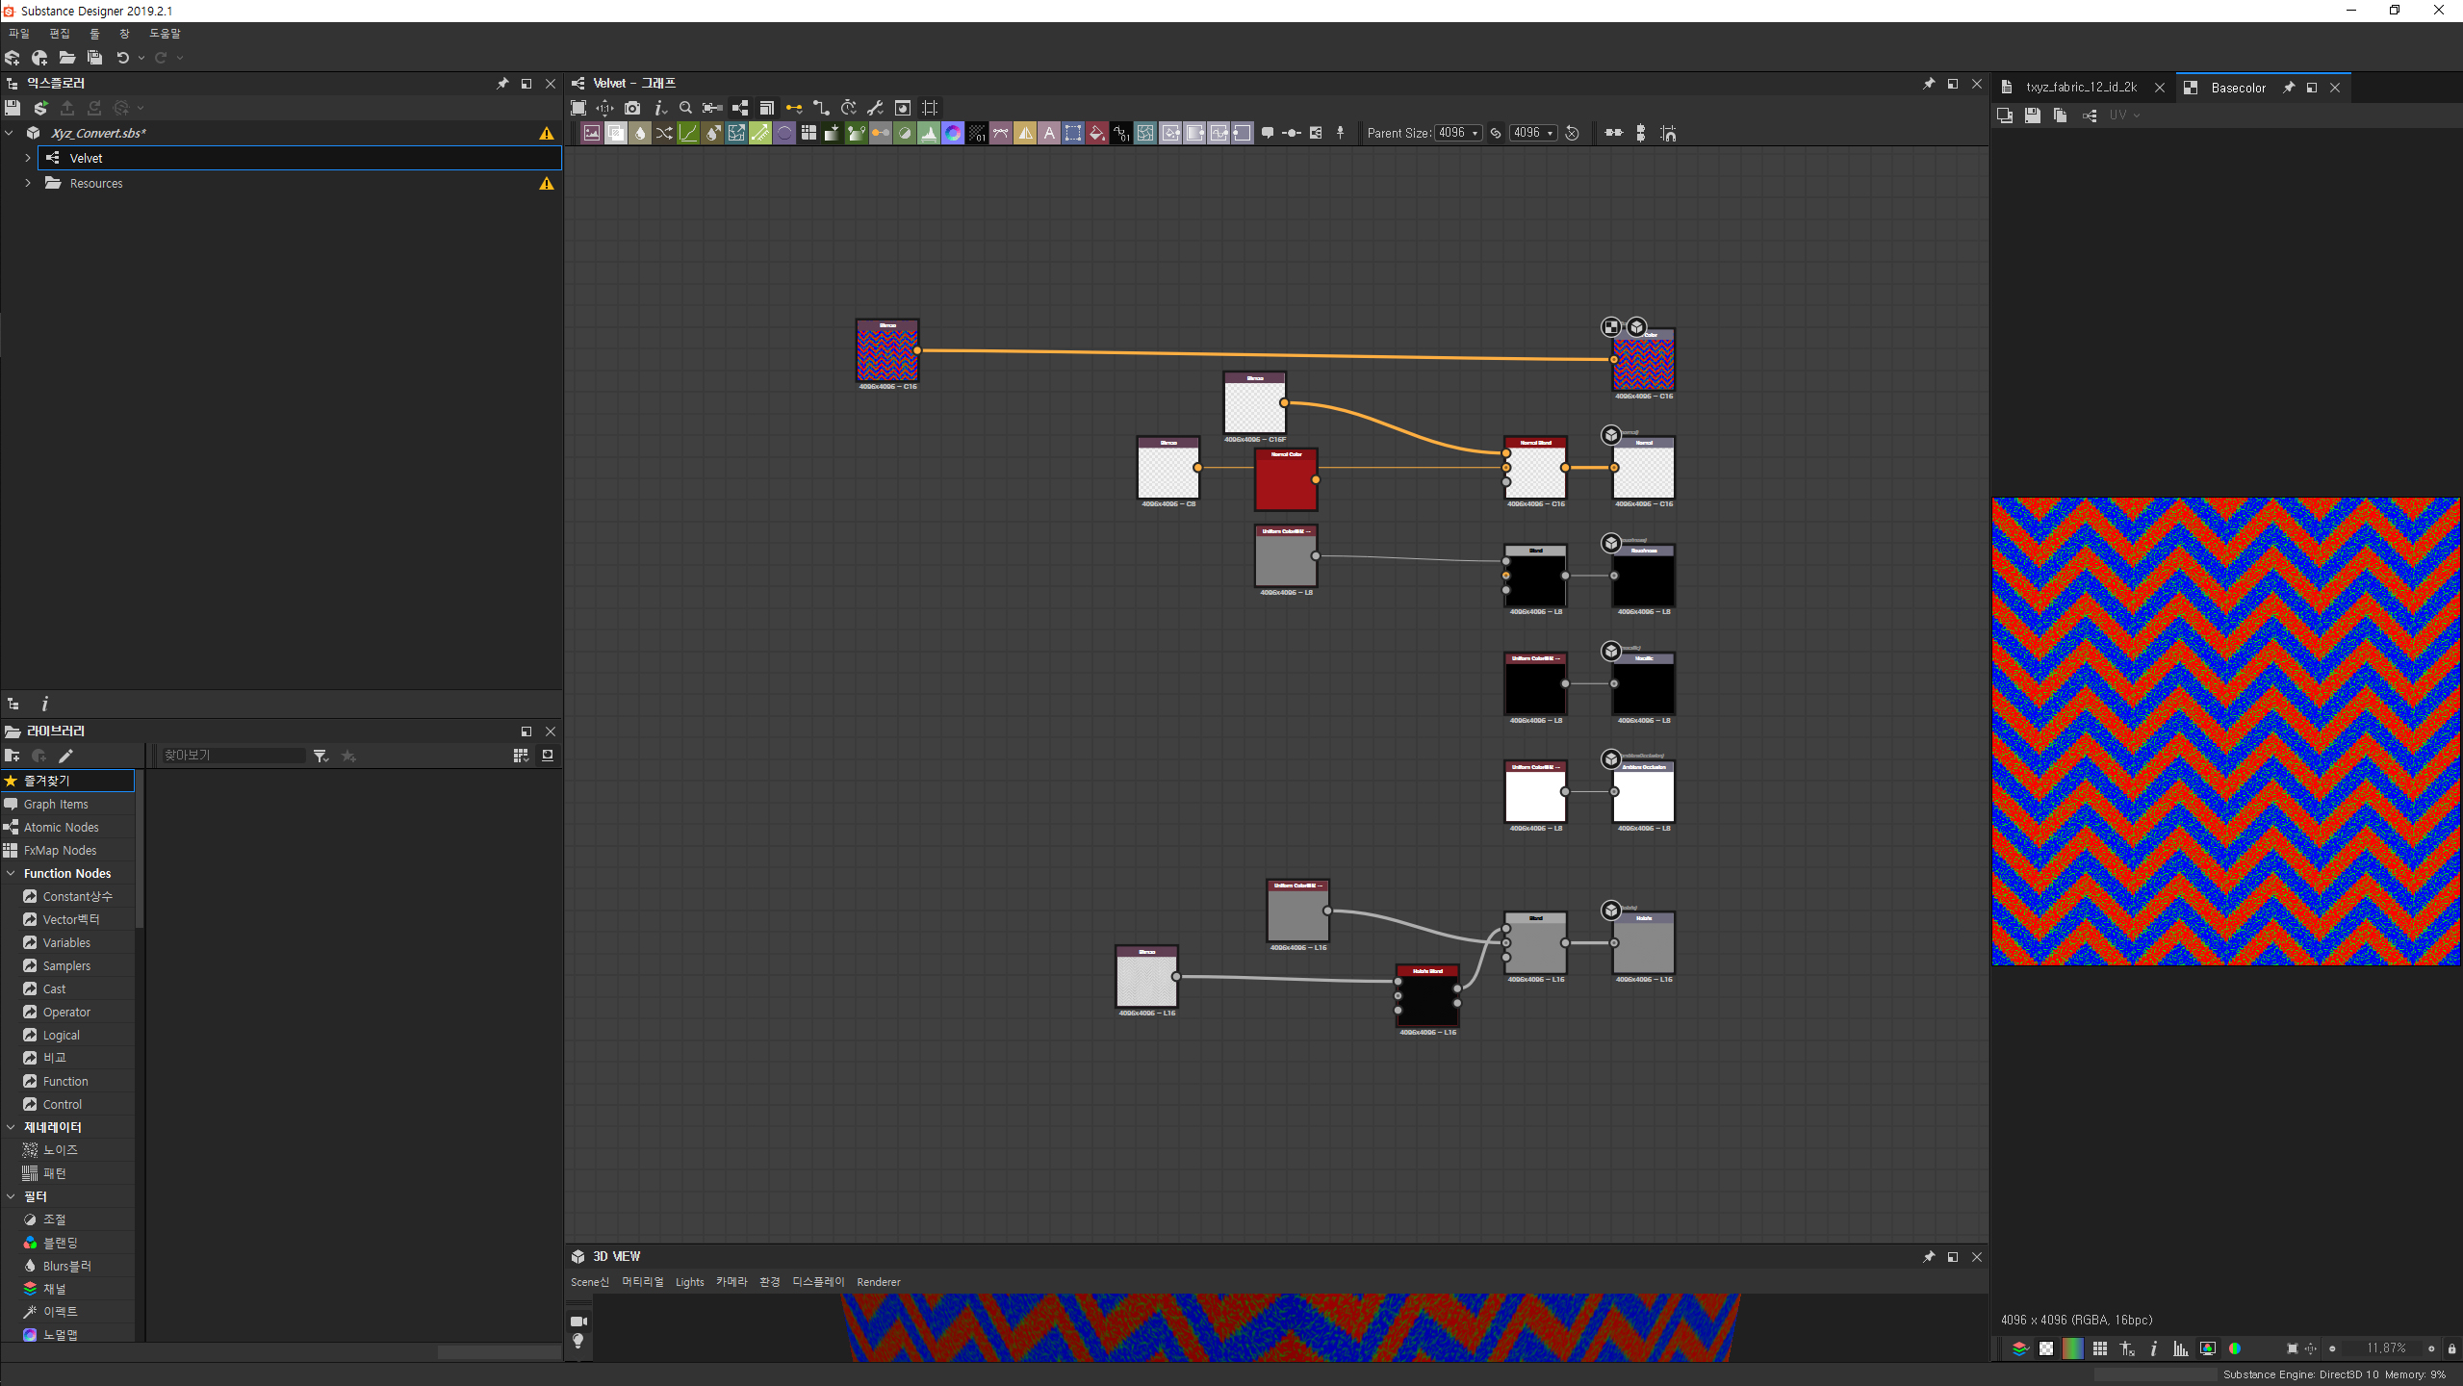Click the library filter funnel icon
Screen dimensions: 2463x1386
(x=321, y=757)
